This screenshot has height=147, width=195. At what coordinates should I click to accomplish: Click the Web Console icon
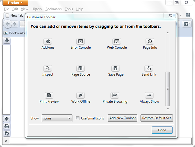117,41
